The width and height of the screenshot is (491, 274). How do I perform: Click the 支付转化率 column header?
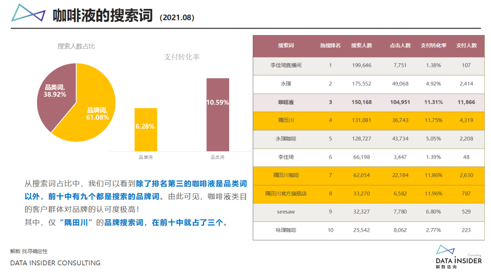[433, 46]
